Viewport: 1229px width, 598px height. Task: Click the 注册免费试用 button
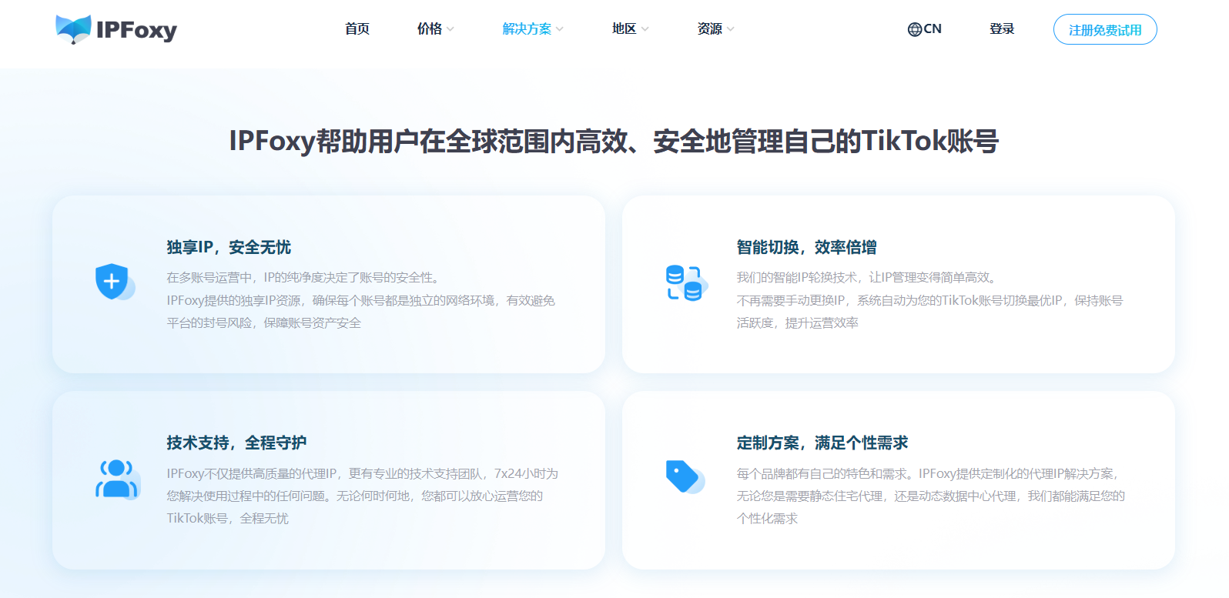1105,29
